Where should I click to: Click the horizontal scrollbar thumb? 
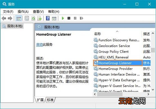pyautogui.click(x=110, y=94)
